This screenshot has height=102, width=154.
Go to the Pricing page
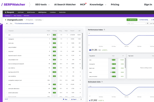[x=115, y=5]
